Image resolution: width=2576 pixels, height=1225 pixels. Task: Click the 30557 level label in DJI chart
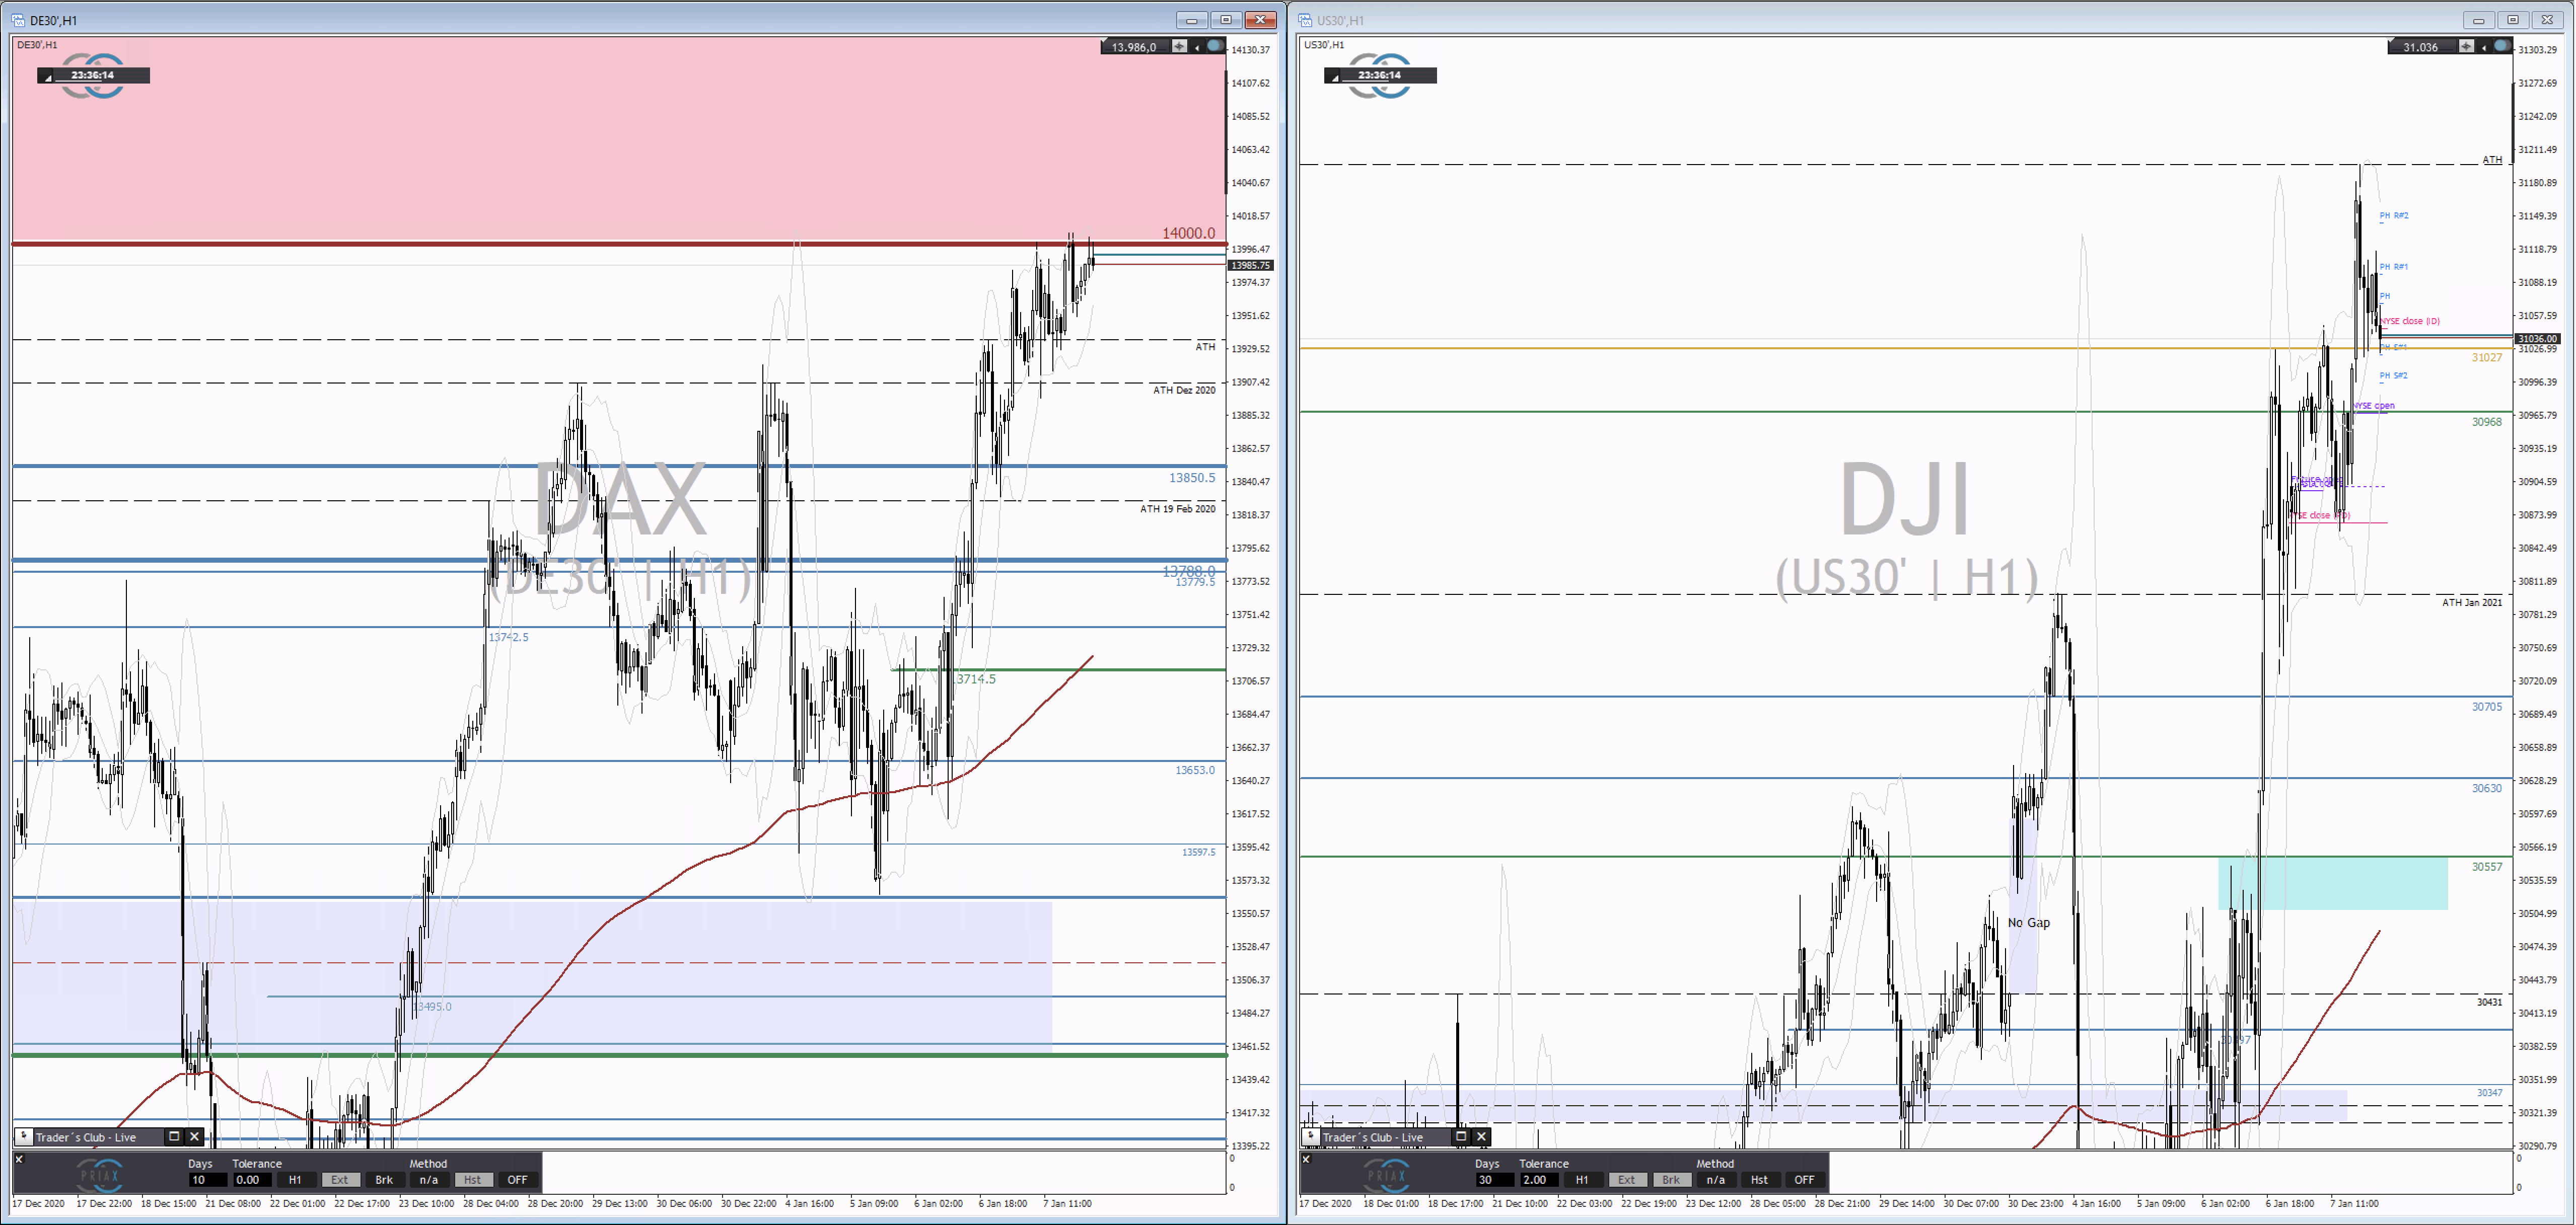[x=2487, y=866]
